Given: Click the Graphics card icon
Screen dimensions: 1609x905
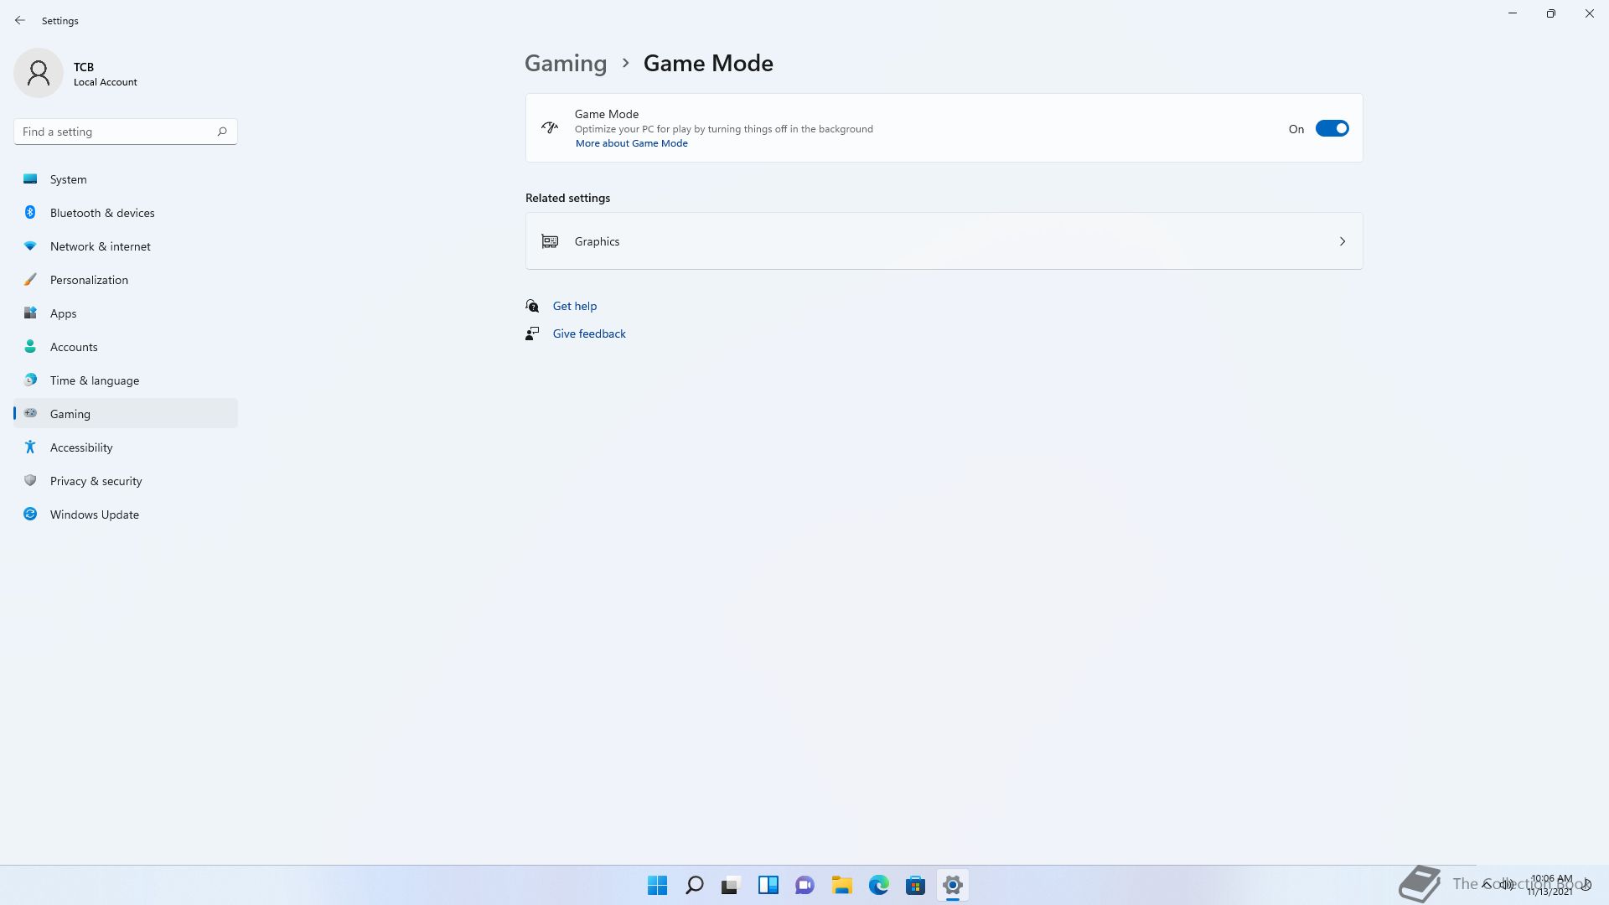Looking at the screenshot, I should click(x=550, y=241).
